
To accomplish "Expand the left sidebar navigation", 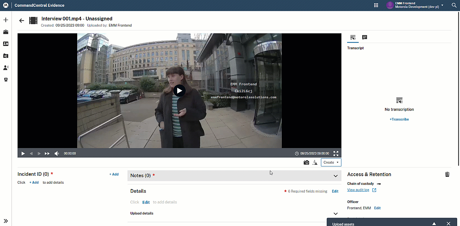I will [6, 221].
